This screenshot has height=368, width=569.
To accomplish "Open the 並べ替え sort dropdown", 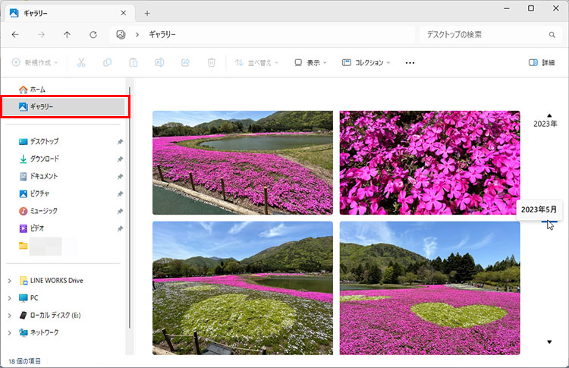I will click(x=256, y=62).
